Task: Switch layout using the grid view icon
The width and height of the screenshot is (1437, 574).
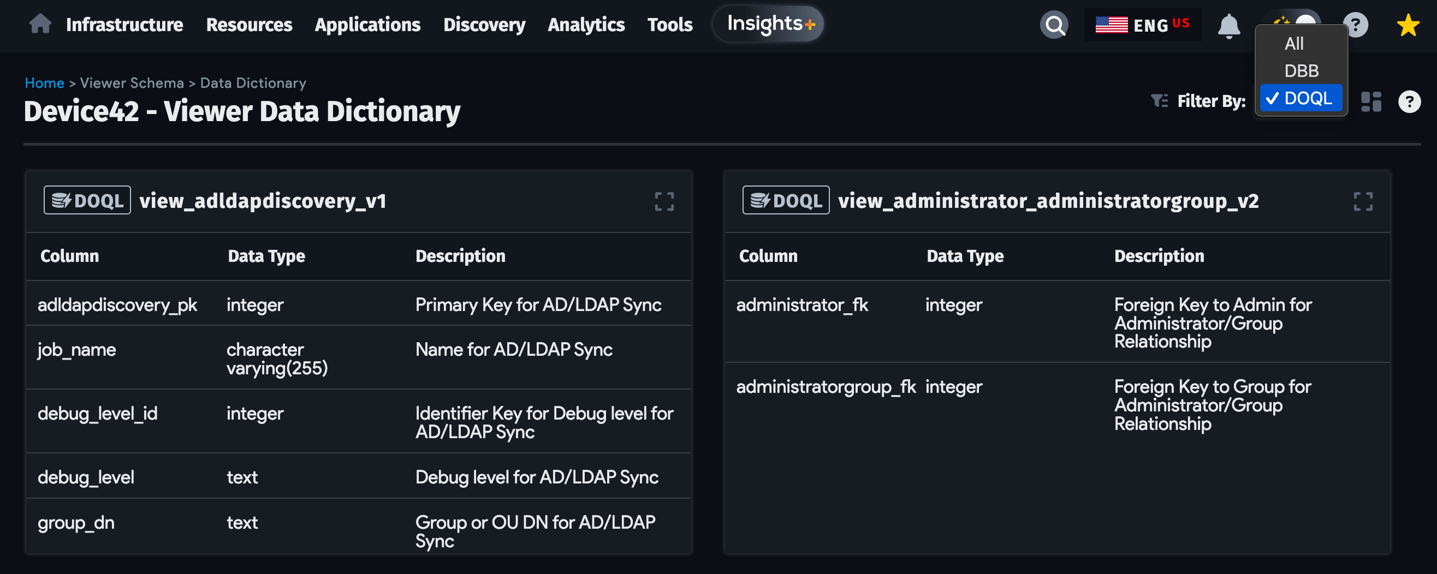Action: point(1370,101)
